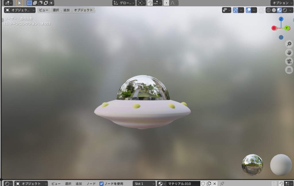
Task: Open the Slot 1 dropdown
Action: pos(144,183)
